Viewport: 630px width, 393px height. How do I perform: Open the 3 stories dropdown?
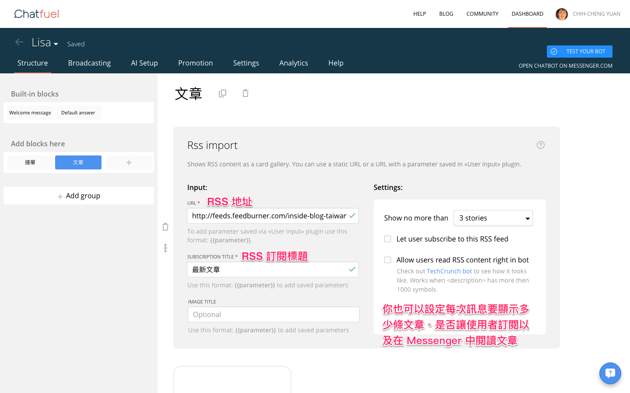coord(493,218)
